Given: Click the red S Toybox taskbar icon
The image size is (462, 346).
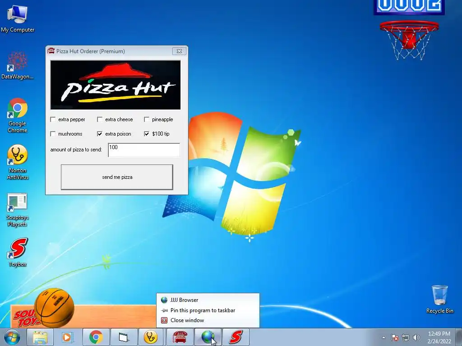Looking at the screenshot, I should (236, 337).
